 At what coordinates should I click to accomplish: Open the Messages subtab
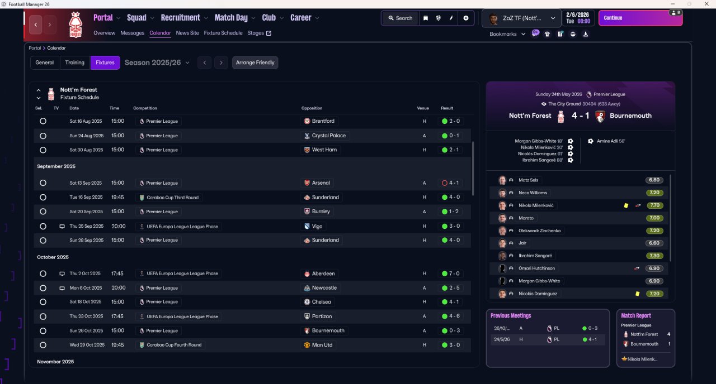point(132,33)
